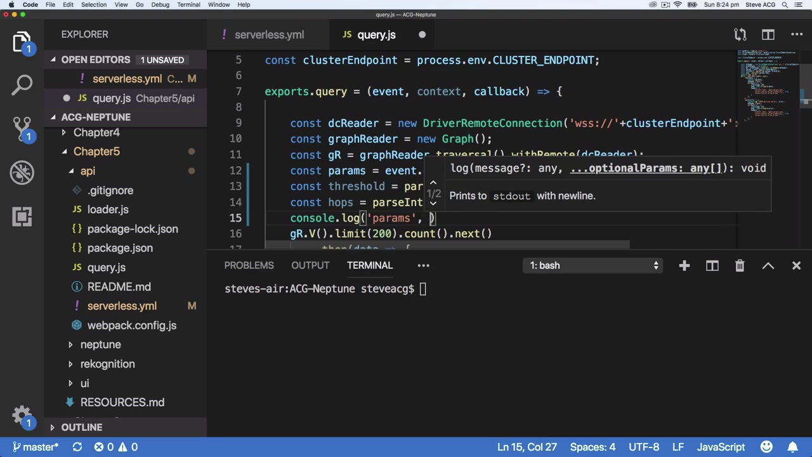Click the sync changes status icon
Image resolution: width=812 pixels, height=457 pixels.
point(77,447)
